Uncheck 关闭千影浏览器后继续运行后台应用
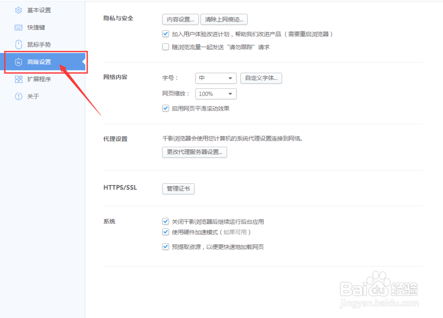This screenshot has width=443, height=318. (x=166, y=221)
